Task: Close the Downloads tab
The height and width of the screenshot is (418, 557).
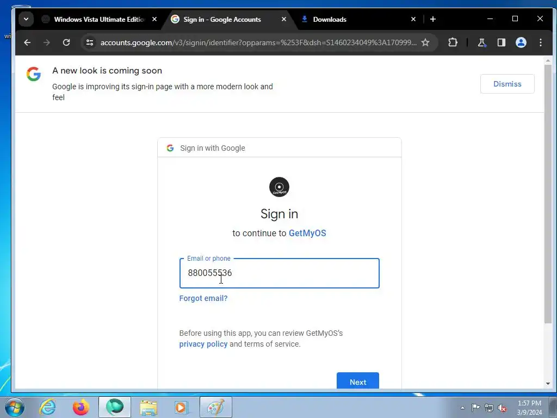Action: click(x=413, y=19)
